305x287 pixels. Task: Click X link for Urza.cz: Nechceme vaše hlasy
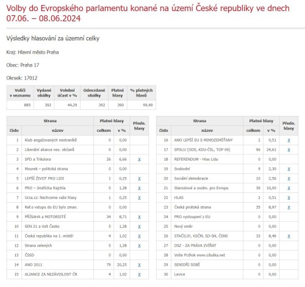click(x=139, y=198)
